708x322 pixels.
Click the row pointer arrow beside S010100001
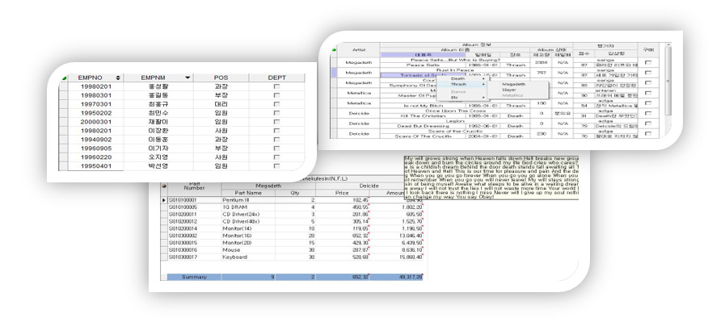click(164, 200)
